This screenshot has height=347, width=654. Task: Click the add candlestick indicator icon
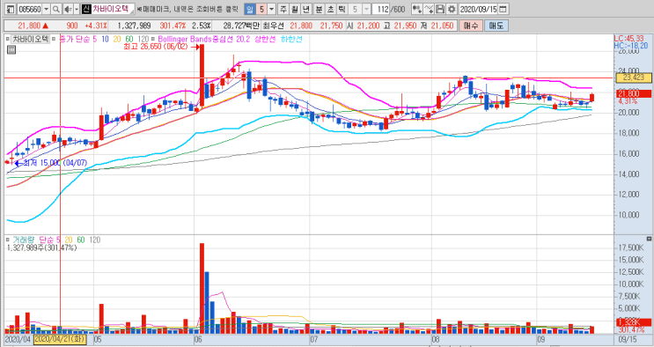[416, 9]
